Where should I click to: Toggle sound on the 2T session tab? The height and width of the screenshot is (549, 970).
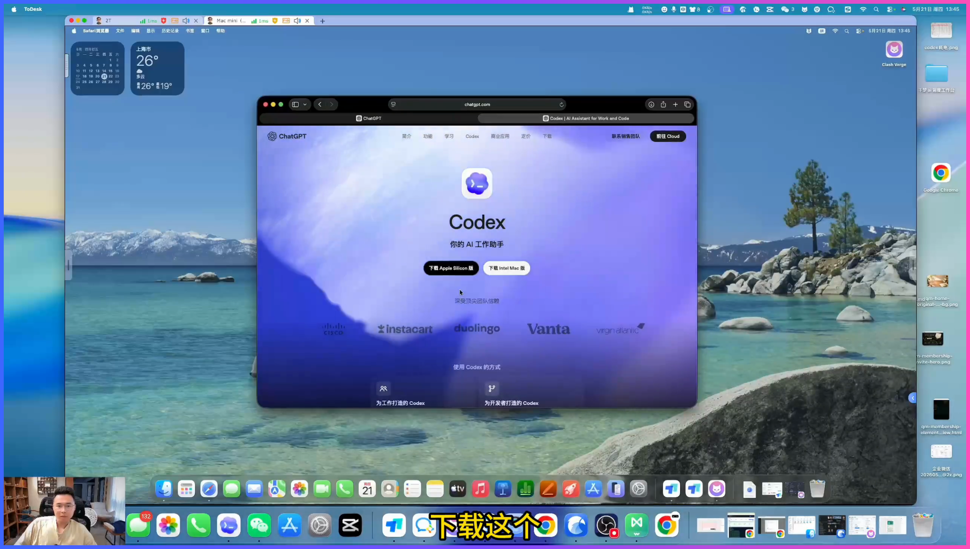coord(186,21)
